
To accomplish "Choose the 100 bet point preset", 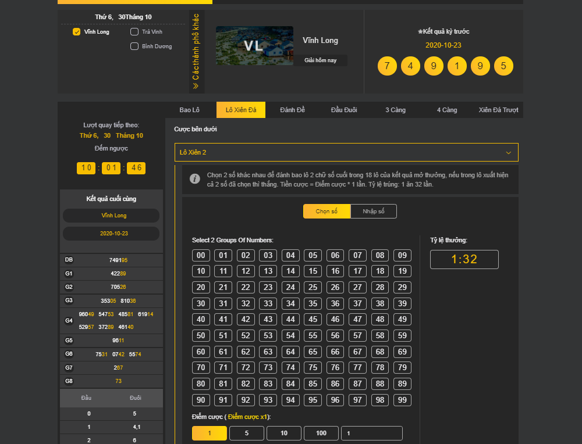I will click(x=321, y=433).
